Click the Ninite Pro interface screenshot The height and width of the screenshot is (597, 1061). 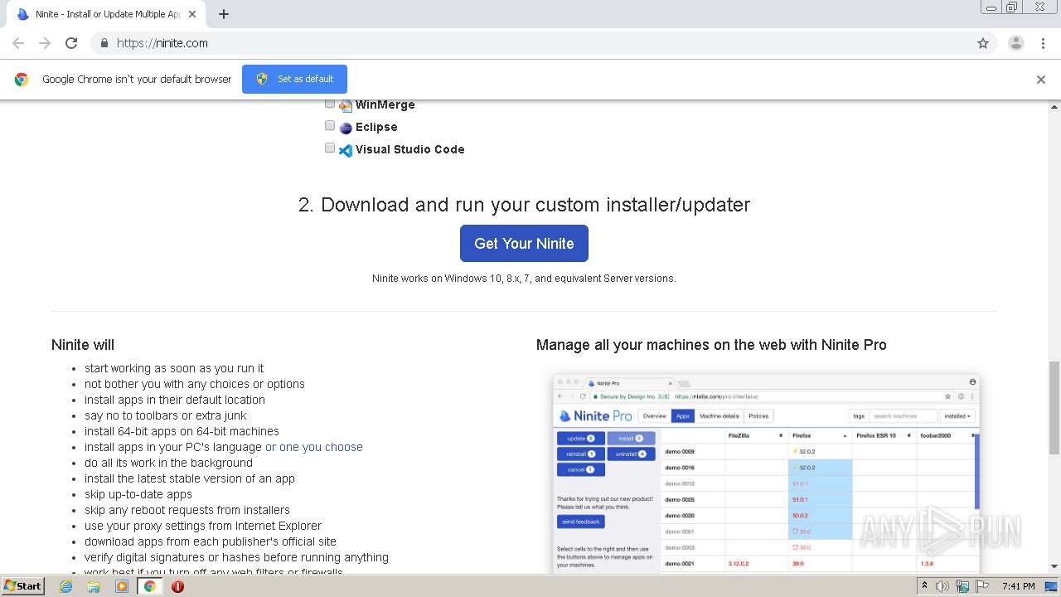pyautogui.click(x=766, y=473)
